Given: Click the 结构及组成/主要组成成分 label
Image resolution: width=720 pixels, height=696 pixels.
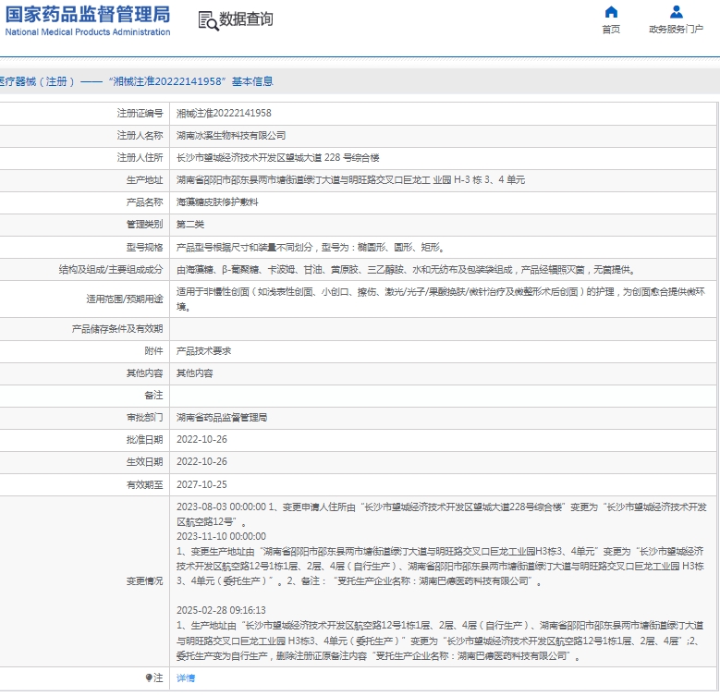Looking at the screenshot, I should click(x=111, y=270).
